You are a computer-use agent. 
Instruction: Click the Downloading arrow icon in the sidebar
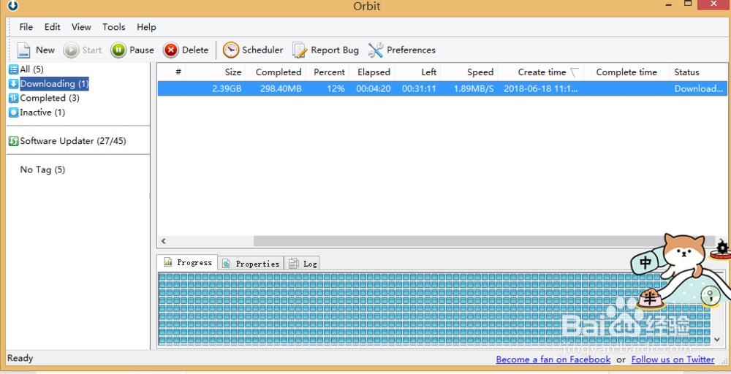coord(13,84)
